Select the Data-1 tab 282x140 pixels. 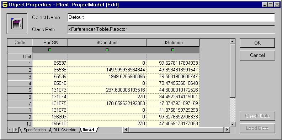coord(88,130)
